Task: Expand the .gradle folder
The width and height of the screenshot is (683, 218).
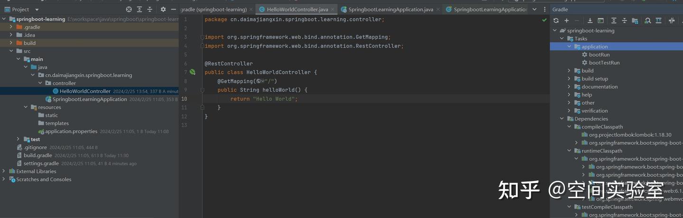Action: (11, 27)
